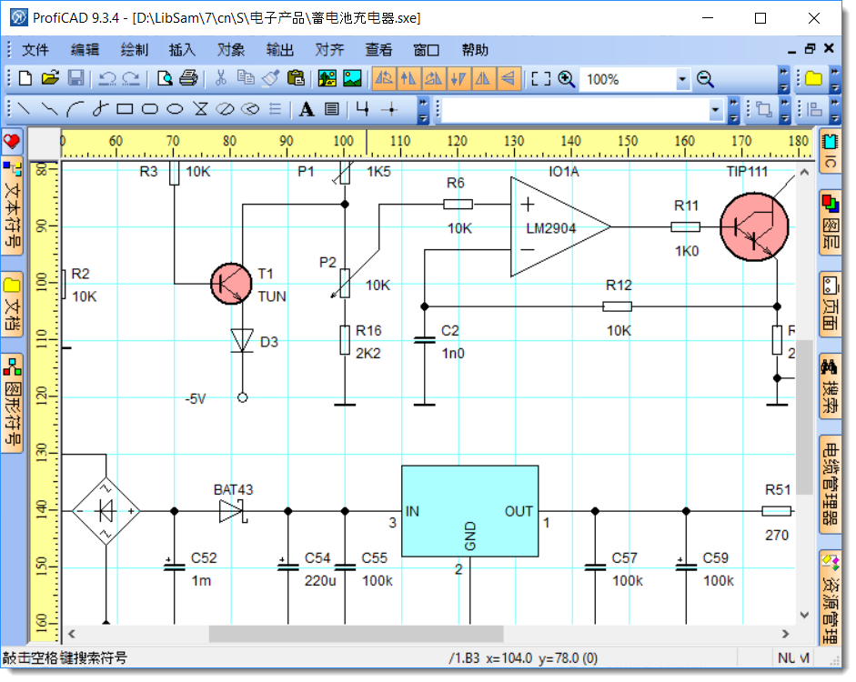Open a file with the folder icon
This screenshot has height=682, width=856.
tap(50, 79)
